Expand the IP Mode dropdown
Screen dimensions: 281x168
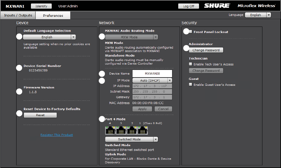152,80
